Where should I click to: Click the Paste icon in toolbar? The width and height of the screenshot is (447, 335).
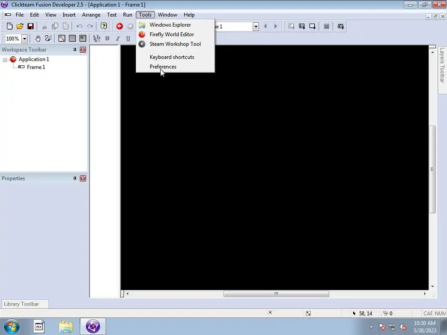(65, 26)
